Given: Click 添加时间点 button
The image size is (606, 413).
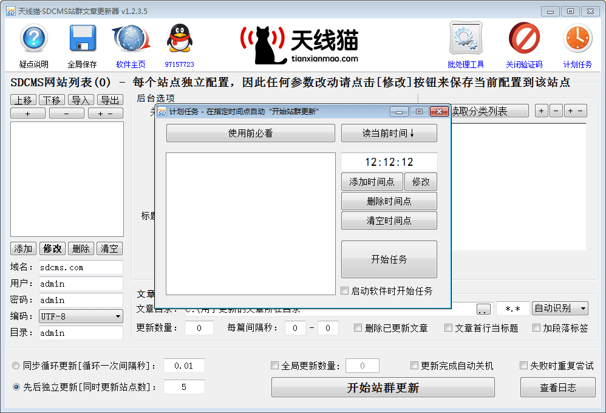Looking at the screenshot, I should 372,182.
